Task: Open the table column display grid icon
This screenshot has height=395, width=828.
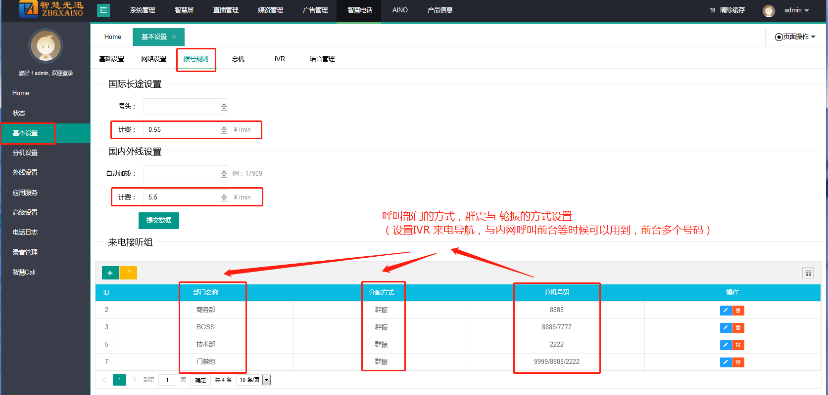Action: 808,273
